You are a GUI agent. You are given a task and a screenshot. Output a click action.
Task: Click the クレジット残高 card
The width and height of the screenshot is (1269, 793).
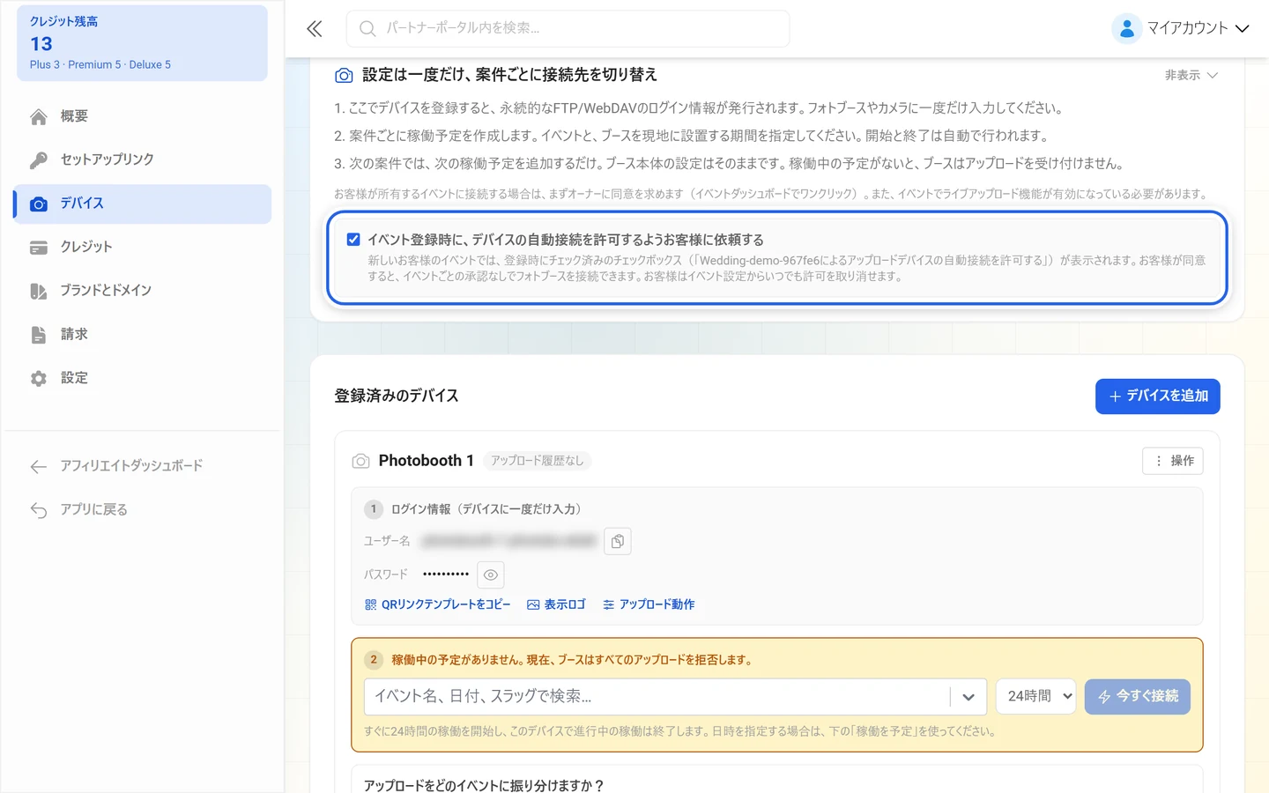click(143, 43)
